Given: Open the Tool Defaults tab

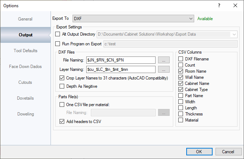Looking at the screenshot, I should click(25, 51).
